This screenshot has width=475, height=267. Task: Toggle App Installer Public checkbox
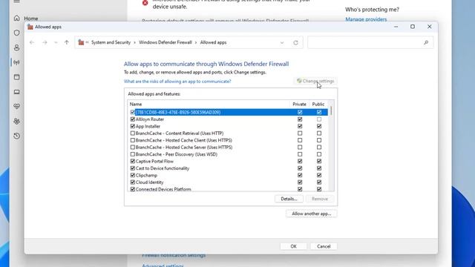point(319,126)
